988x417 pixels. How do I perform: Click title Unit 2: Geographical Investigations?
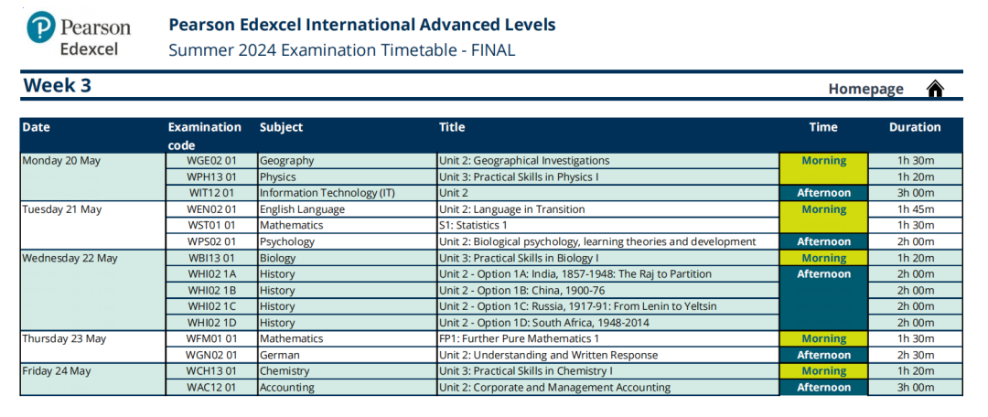(524, 161)
